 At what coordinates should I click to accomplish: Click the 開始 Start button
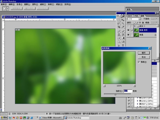click(x=4, y=118)
